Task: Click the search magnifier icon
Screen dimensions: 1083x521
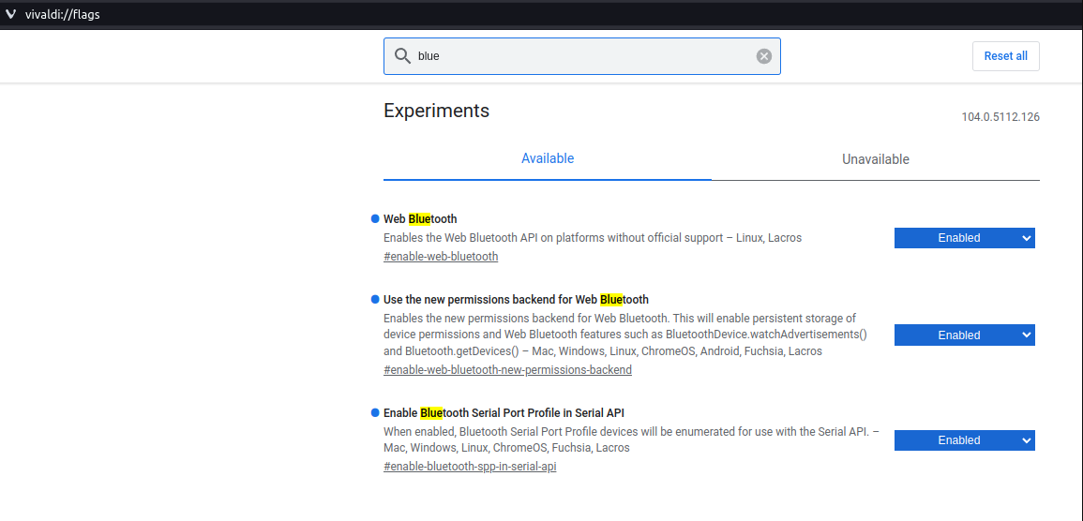Action: pyautogui.click(x=402, y=56)
